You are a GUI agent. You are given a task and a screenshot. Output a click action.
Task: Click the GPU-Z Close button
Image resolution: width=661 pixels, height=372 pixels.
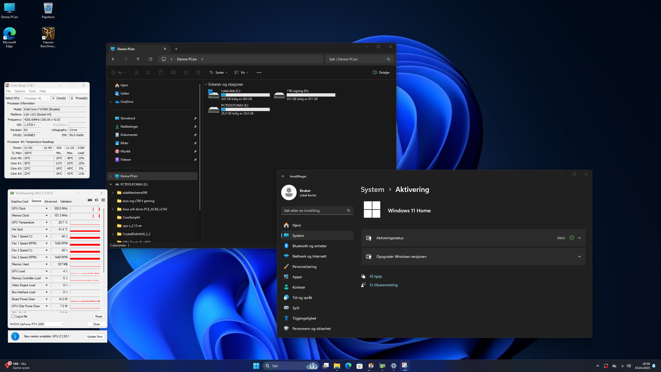pos(96,324)
